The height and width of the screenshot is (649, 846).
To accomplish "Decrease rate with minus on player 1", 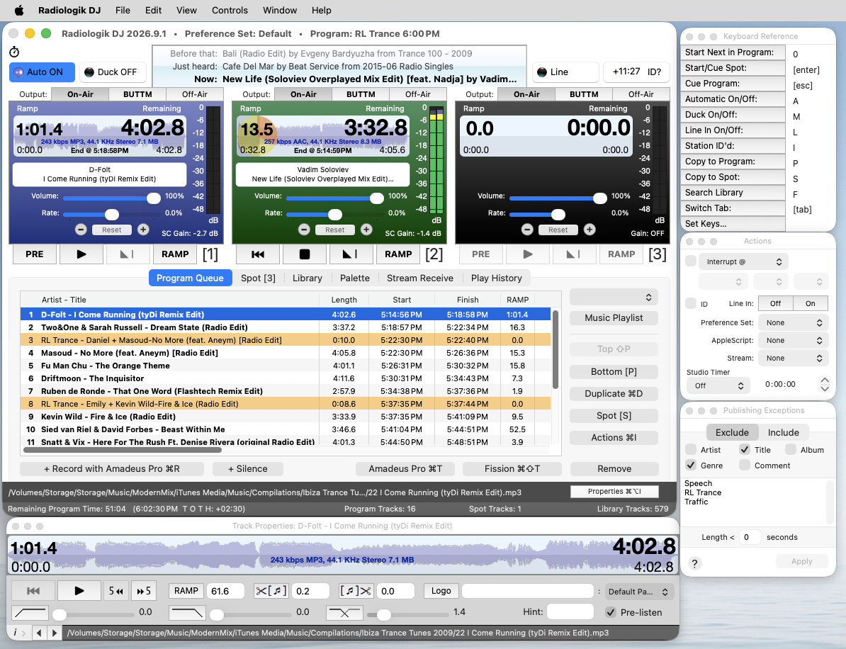I will 81,230.
